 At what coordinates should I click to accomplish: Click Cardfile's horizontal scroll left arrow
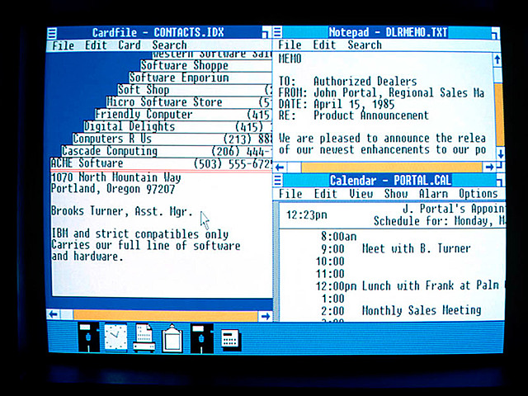pos(54,315)
